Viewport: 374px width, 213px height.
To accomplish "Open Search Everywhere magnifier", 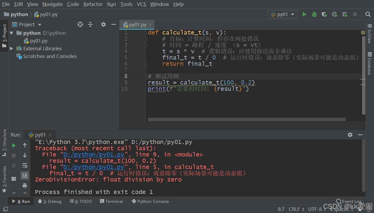I will point(368,14).
